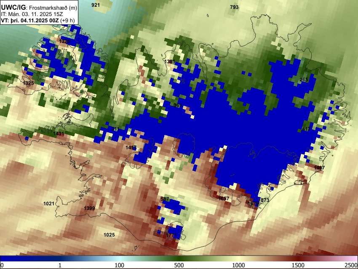Click the map value 587
358x269 pixels.
pos(165,199)
